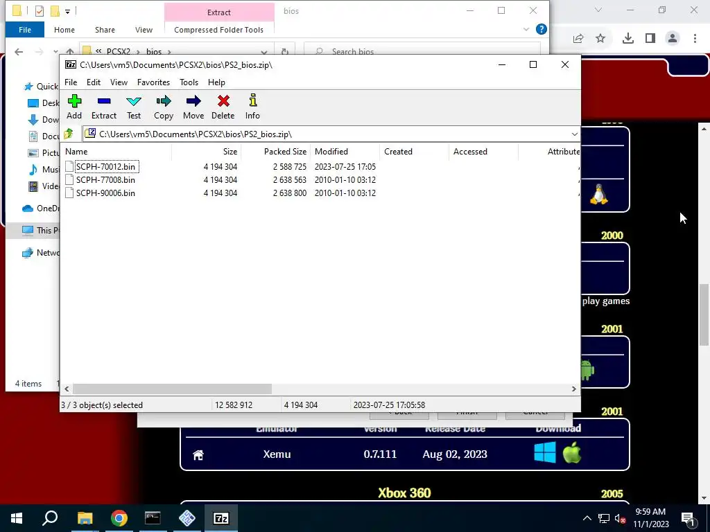Click the left scroll arrow in 7-Zip list

[67, 389]
